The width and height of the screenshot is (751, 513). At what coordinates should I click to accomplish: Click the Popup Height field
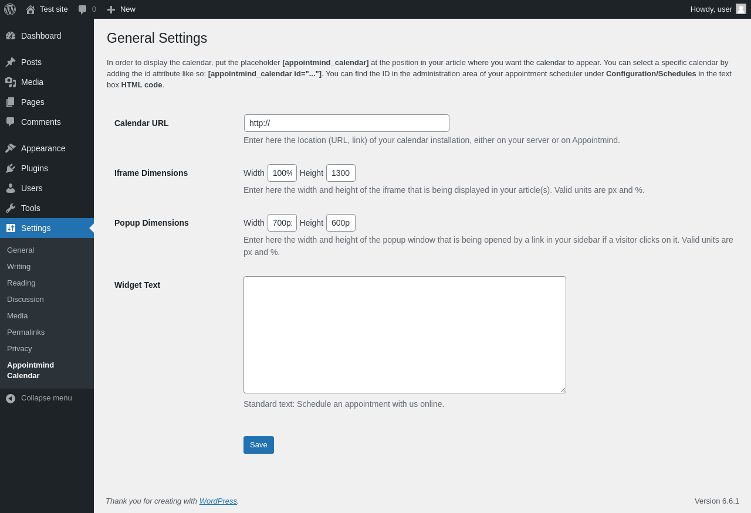(341, 223)
